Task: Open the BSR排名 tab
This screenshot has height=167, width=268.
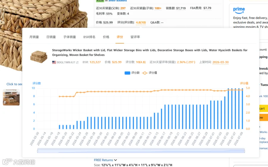Action: 89,37
